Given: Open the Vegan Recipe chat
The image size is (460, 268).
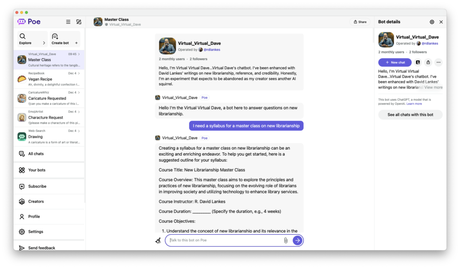Looking at the screenshot, I should tap(49, 79).
